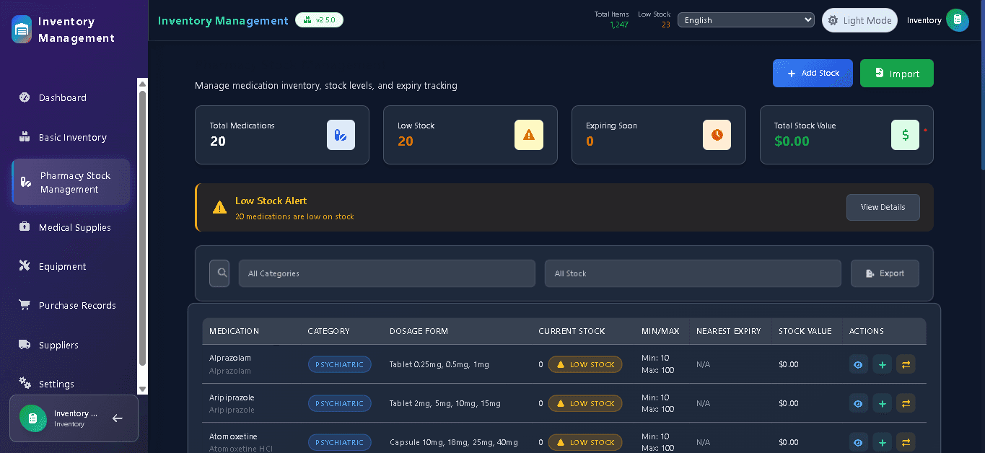Viewport: 985px width, 453px height.
Task: Click the clock icon on the Expiring Soon card
Action: [x=717, y=135]
